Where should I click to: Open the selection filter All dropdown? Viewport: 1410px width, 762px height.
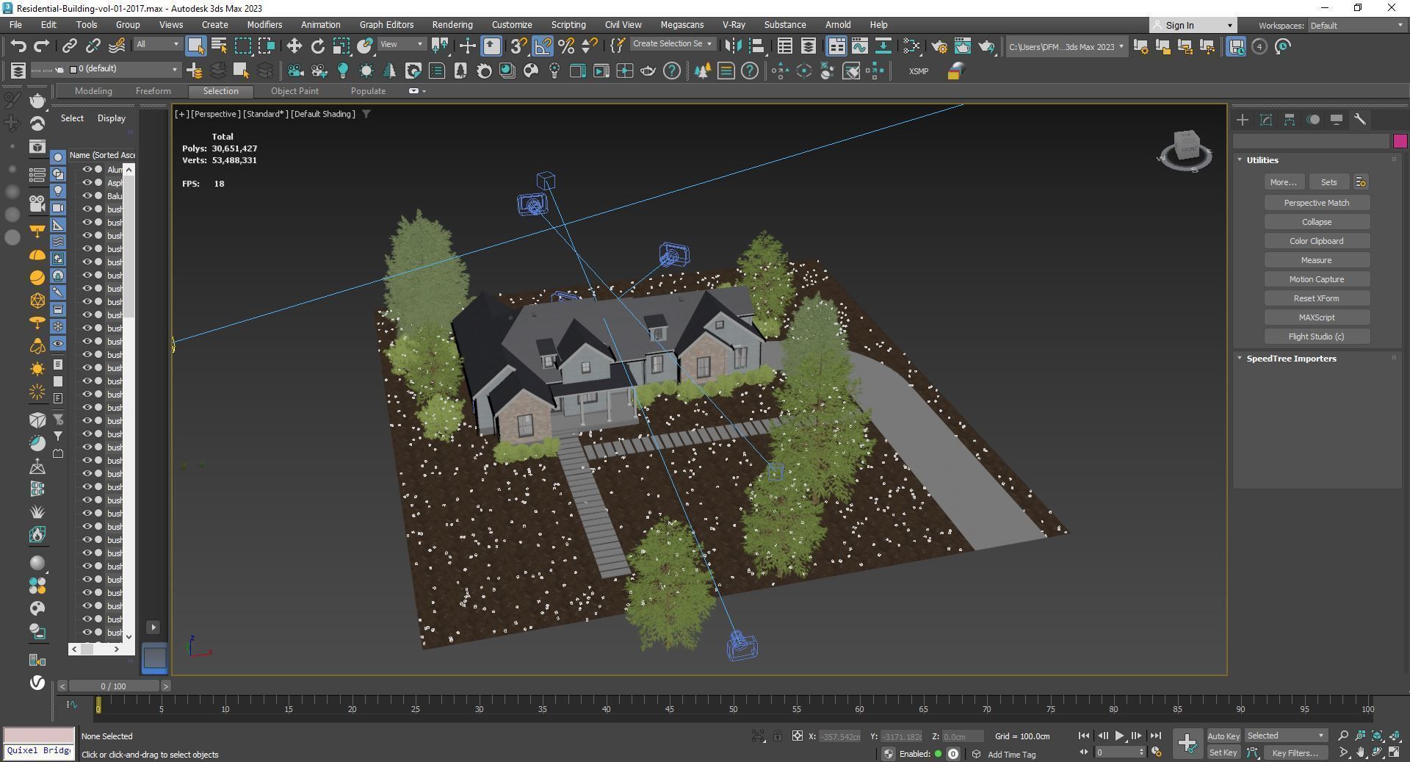[157, 44]
